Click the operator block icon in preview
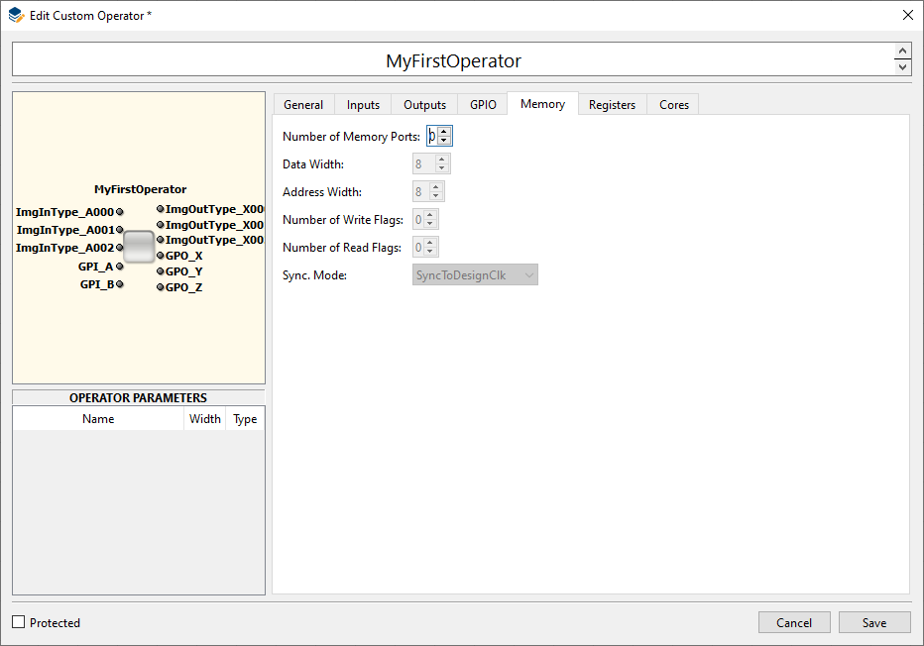Screen dimensions: 924x646 (x=139, y=247)
